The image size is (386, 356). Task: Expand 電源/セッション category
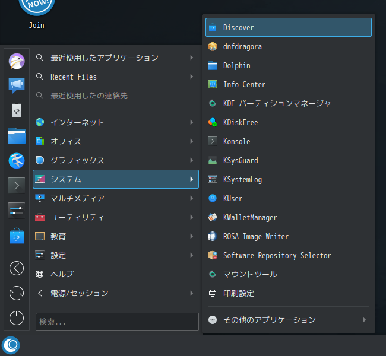pos(116,293)
